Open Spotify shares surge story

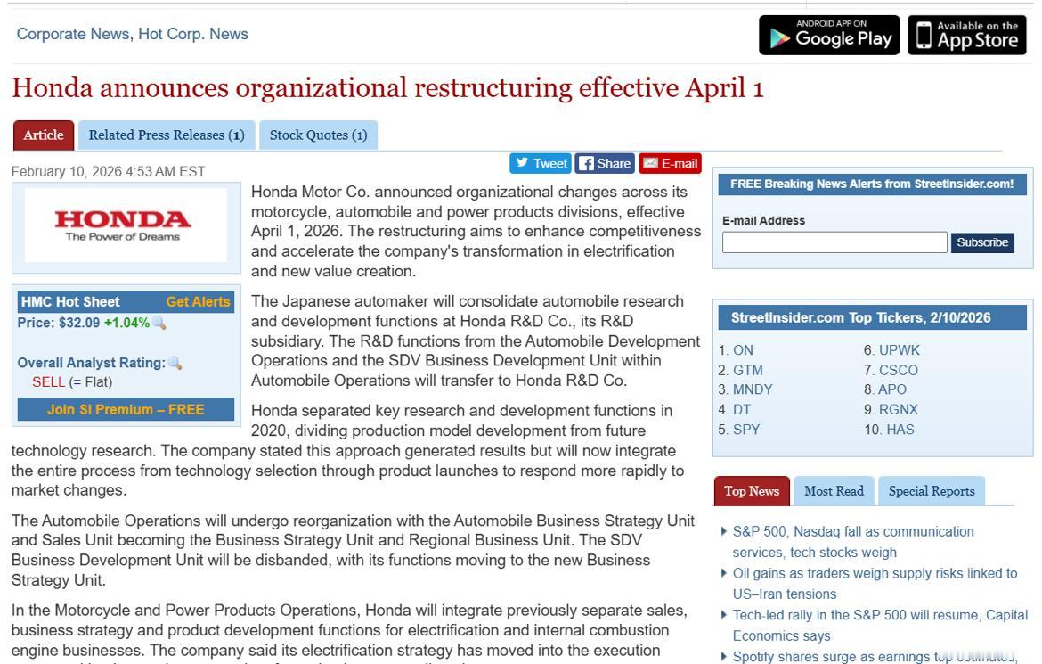[x=875, y=656]
